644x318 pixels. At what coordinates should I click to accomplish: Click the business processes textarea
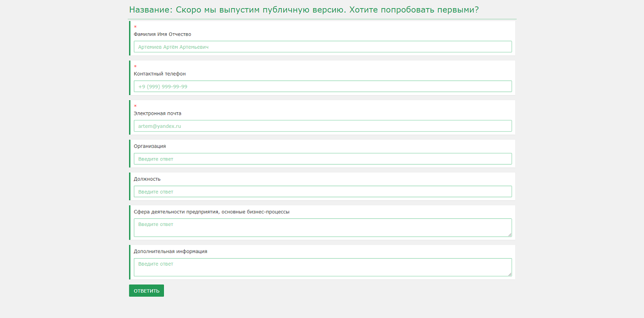coord(322,227)
